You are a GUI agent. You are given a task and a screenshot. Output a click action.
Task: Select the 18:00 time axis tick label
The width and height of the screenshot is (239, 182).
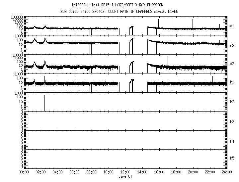pos(176,172)
